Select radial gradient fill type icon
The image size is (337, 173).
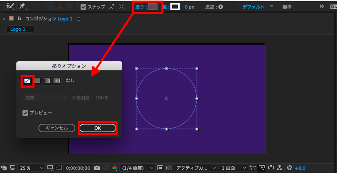point(56,81)
